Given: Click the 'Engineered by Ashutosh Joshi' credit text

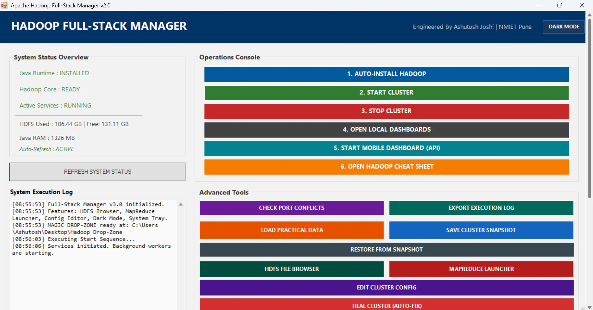Looking at the screenshot, I should tap(472, 27).
